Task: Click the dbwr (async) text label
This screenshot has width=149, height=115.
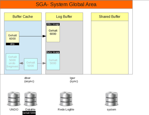Action: point(29,80)
